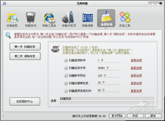The width and height of the screenshot is (165, 121).
Task: Click 第一步 扫描垃圾 button
Action: click(25, 47)
